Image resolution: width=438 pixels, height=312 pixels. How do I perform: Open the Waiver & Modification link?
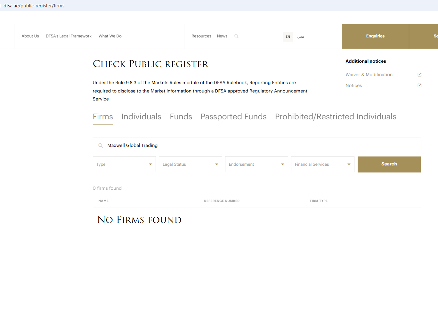(x=369, y=75)
